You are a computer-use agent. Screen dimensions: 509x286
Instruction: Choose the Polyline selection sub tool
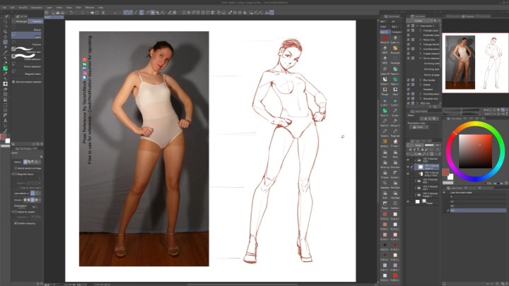pyautogui.click(x=26, y=43)
